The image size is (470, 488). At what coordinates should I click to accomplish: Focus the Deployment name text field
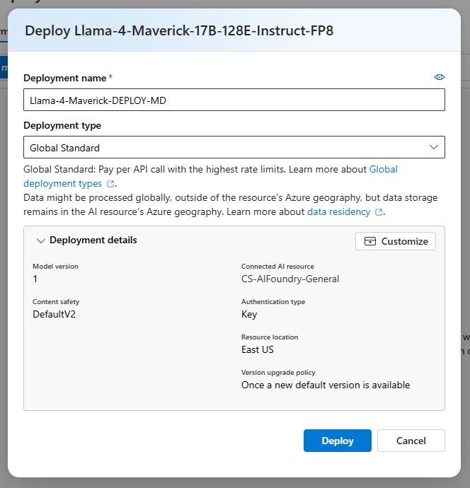click(x=234, y=100)
